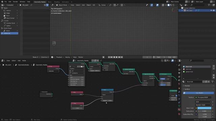Screen dimensions: 216x121
Task: Open the Object Mode dropdown in viewport
Action: [x=62, y=5]
